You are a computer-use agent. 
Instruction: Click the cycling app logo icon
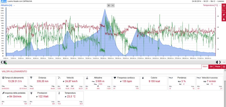pyautogui.click(x=4, y=1)
